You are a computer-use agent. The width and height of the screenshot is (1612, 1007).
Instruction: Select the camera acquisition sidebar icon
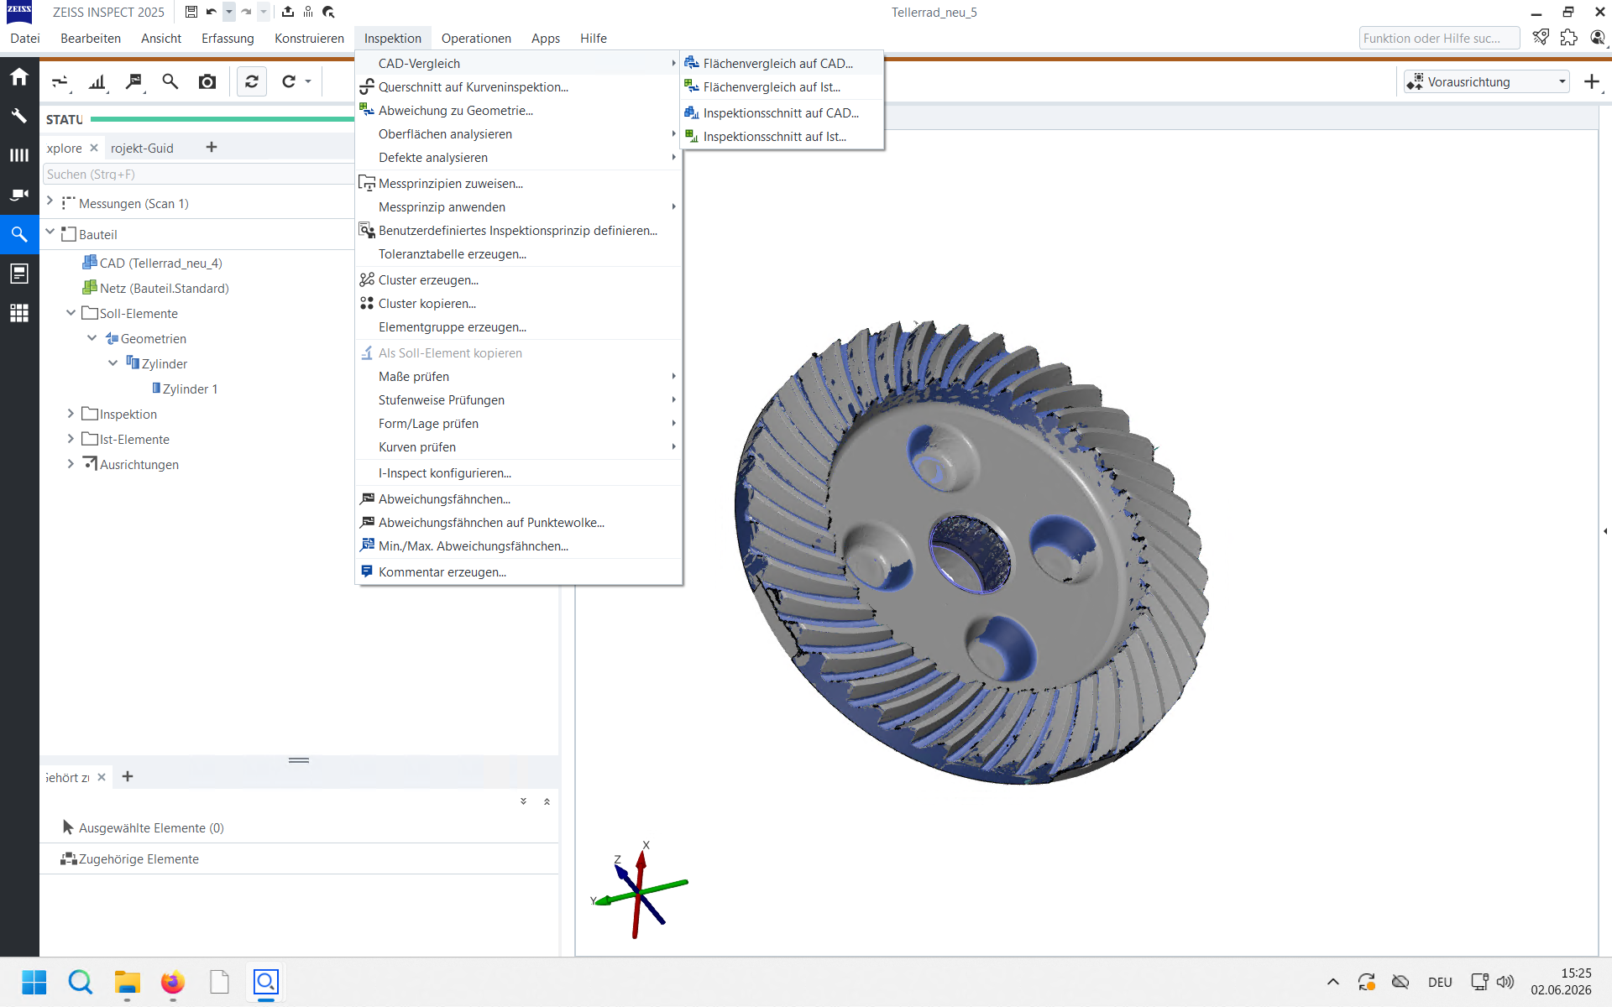[19, 195]
